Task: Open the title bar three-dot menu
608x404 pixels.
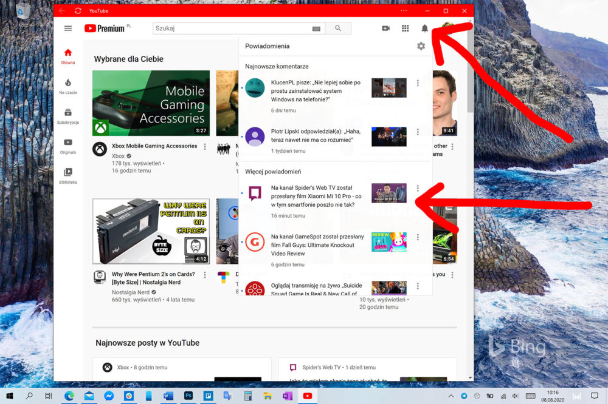Action: 404,11
